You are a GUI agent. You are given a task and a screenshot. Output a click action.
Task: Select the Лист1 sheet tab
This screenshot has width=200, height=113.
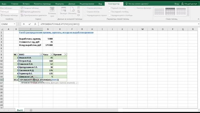[20, 110]
